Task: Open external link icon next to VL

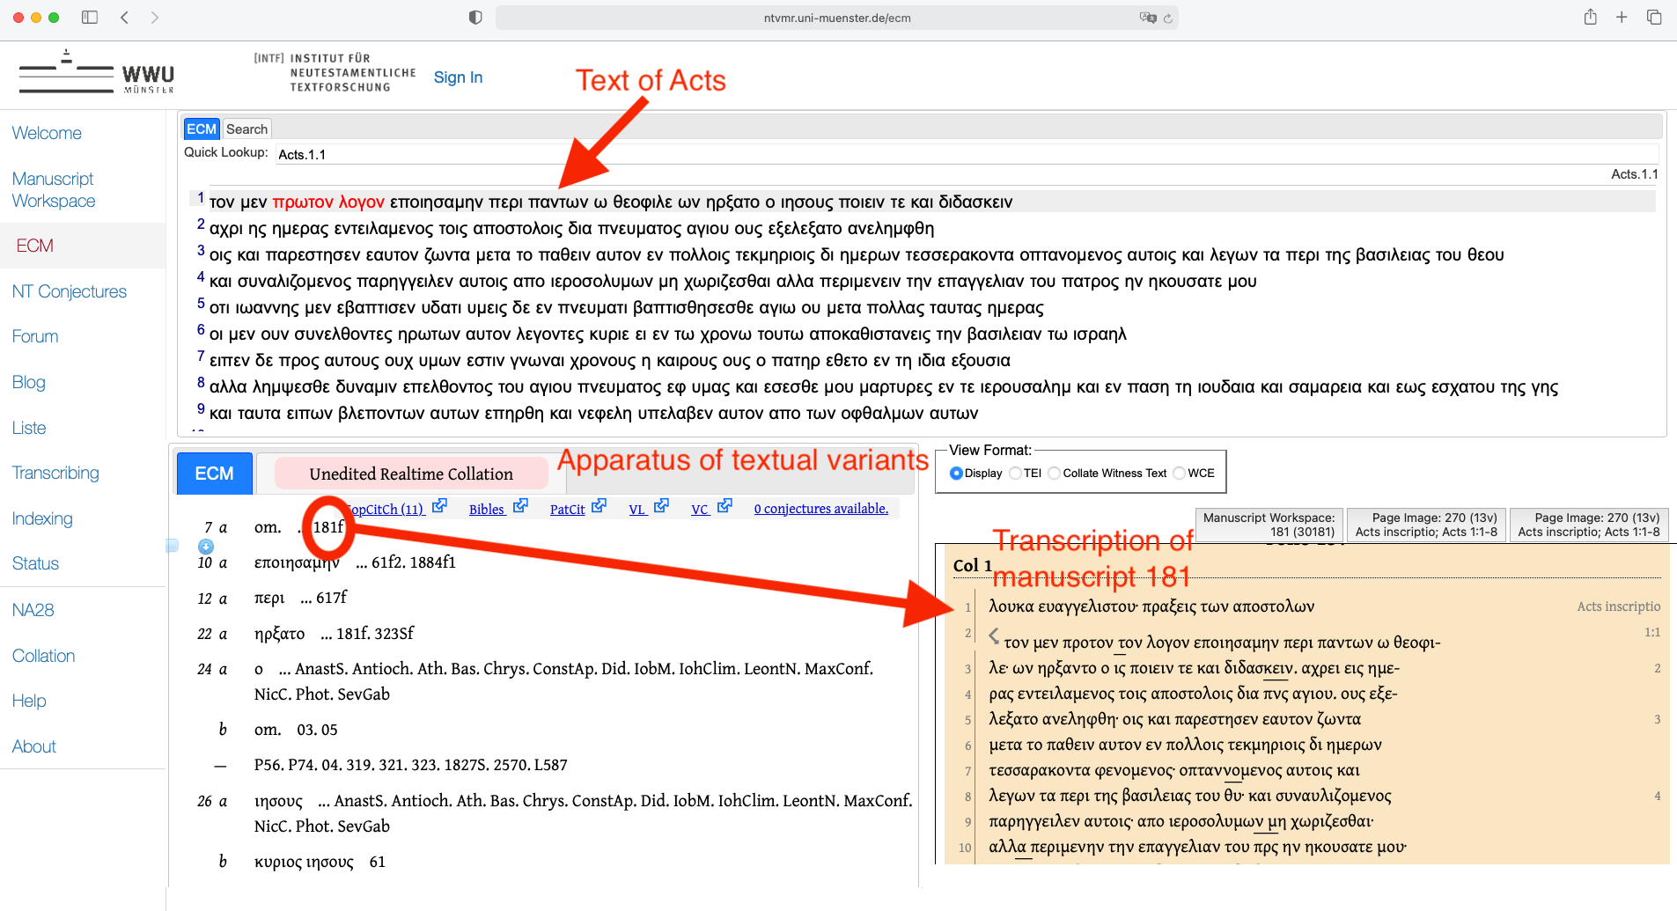Action: [x=661, y=506]
